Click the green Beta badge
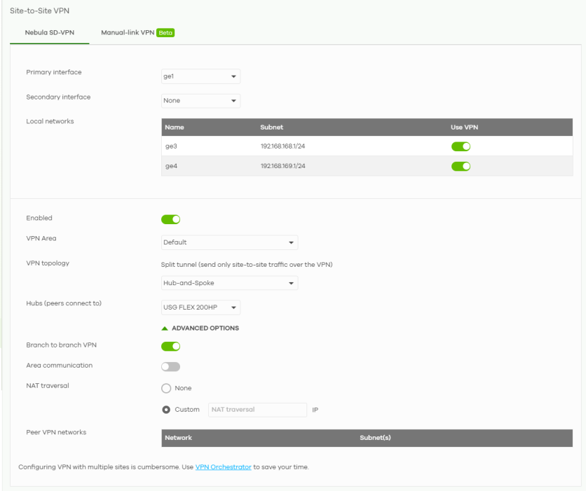This screenshot has height=491, width=586. coord(165,32)
